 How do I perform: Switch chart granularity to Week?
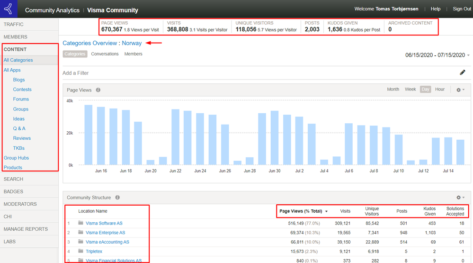click(x=410, y=90)
